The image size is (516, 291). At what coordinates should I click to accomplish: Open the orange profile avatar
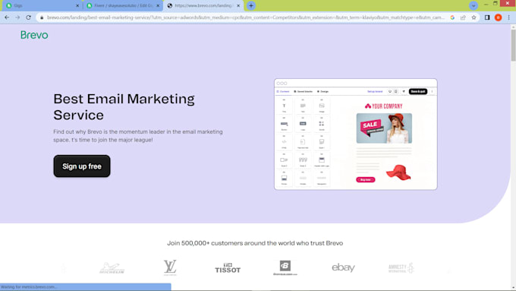click(498, 17)
